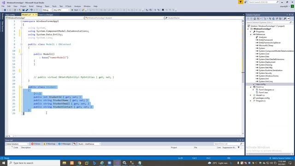
Task: Collapse the Form1.cs node in Solution Explorer
Action: (251, 87)
